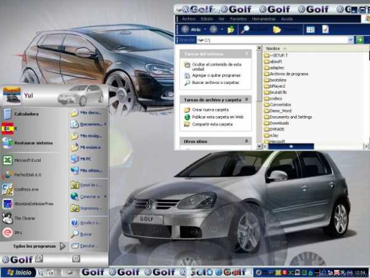Viewport: 370px width, 278px height.
Task: Expand Conectar a submenu
Action: coord(105,196)
